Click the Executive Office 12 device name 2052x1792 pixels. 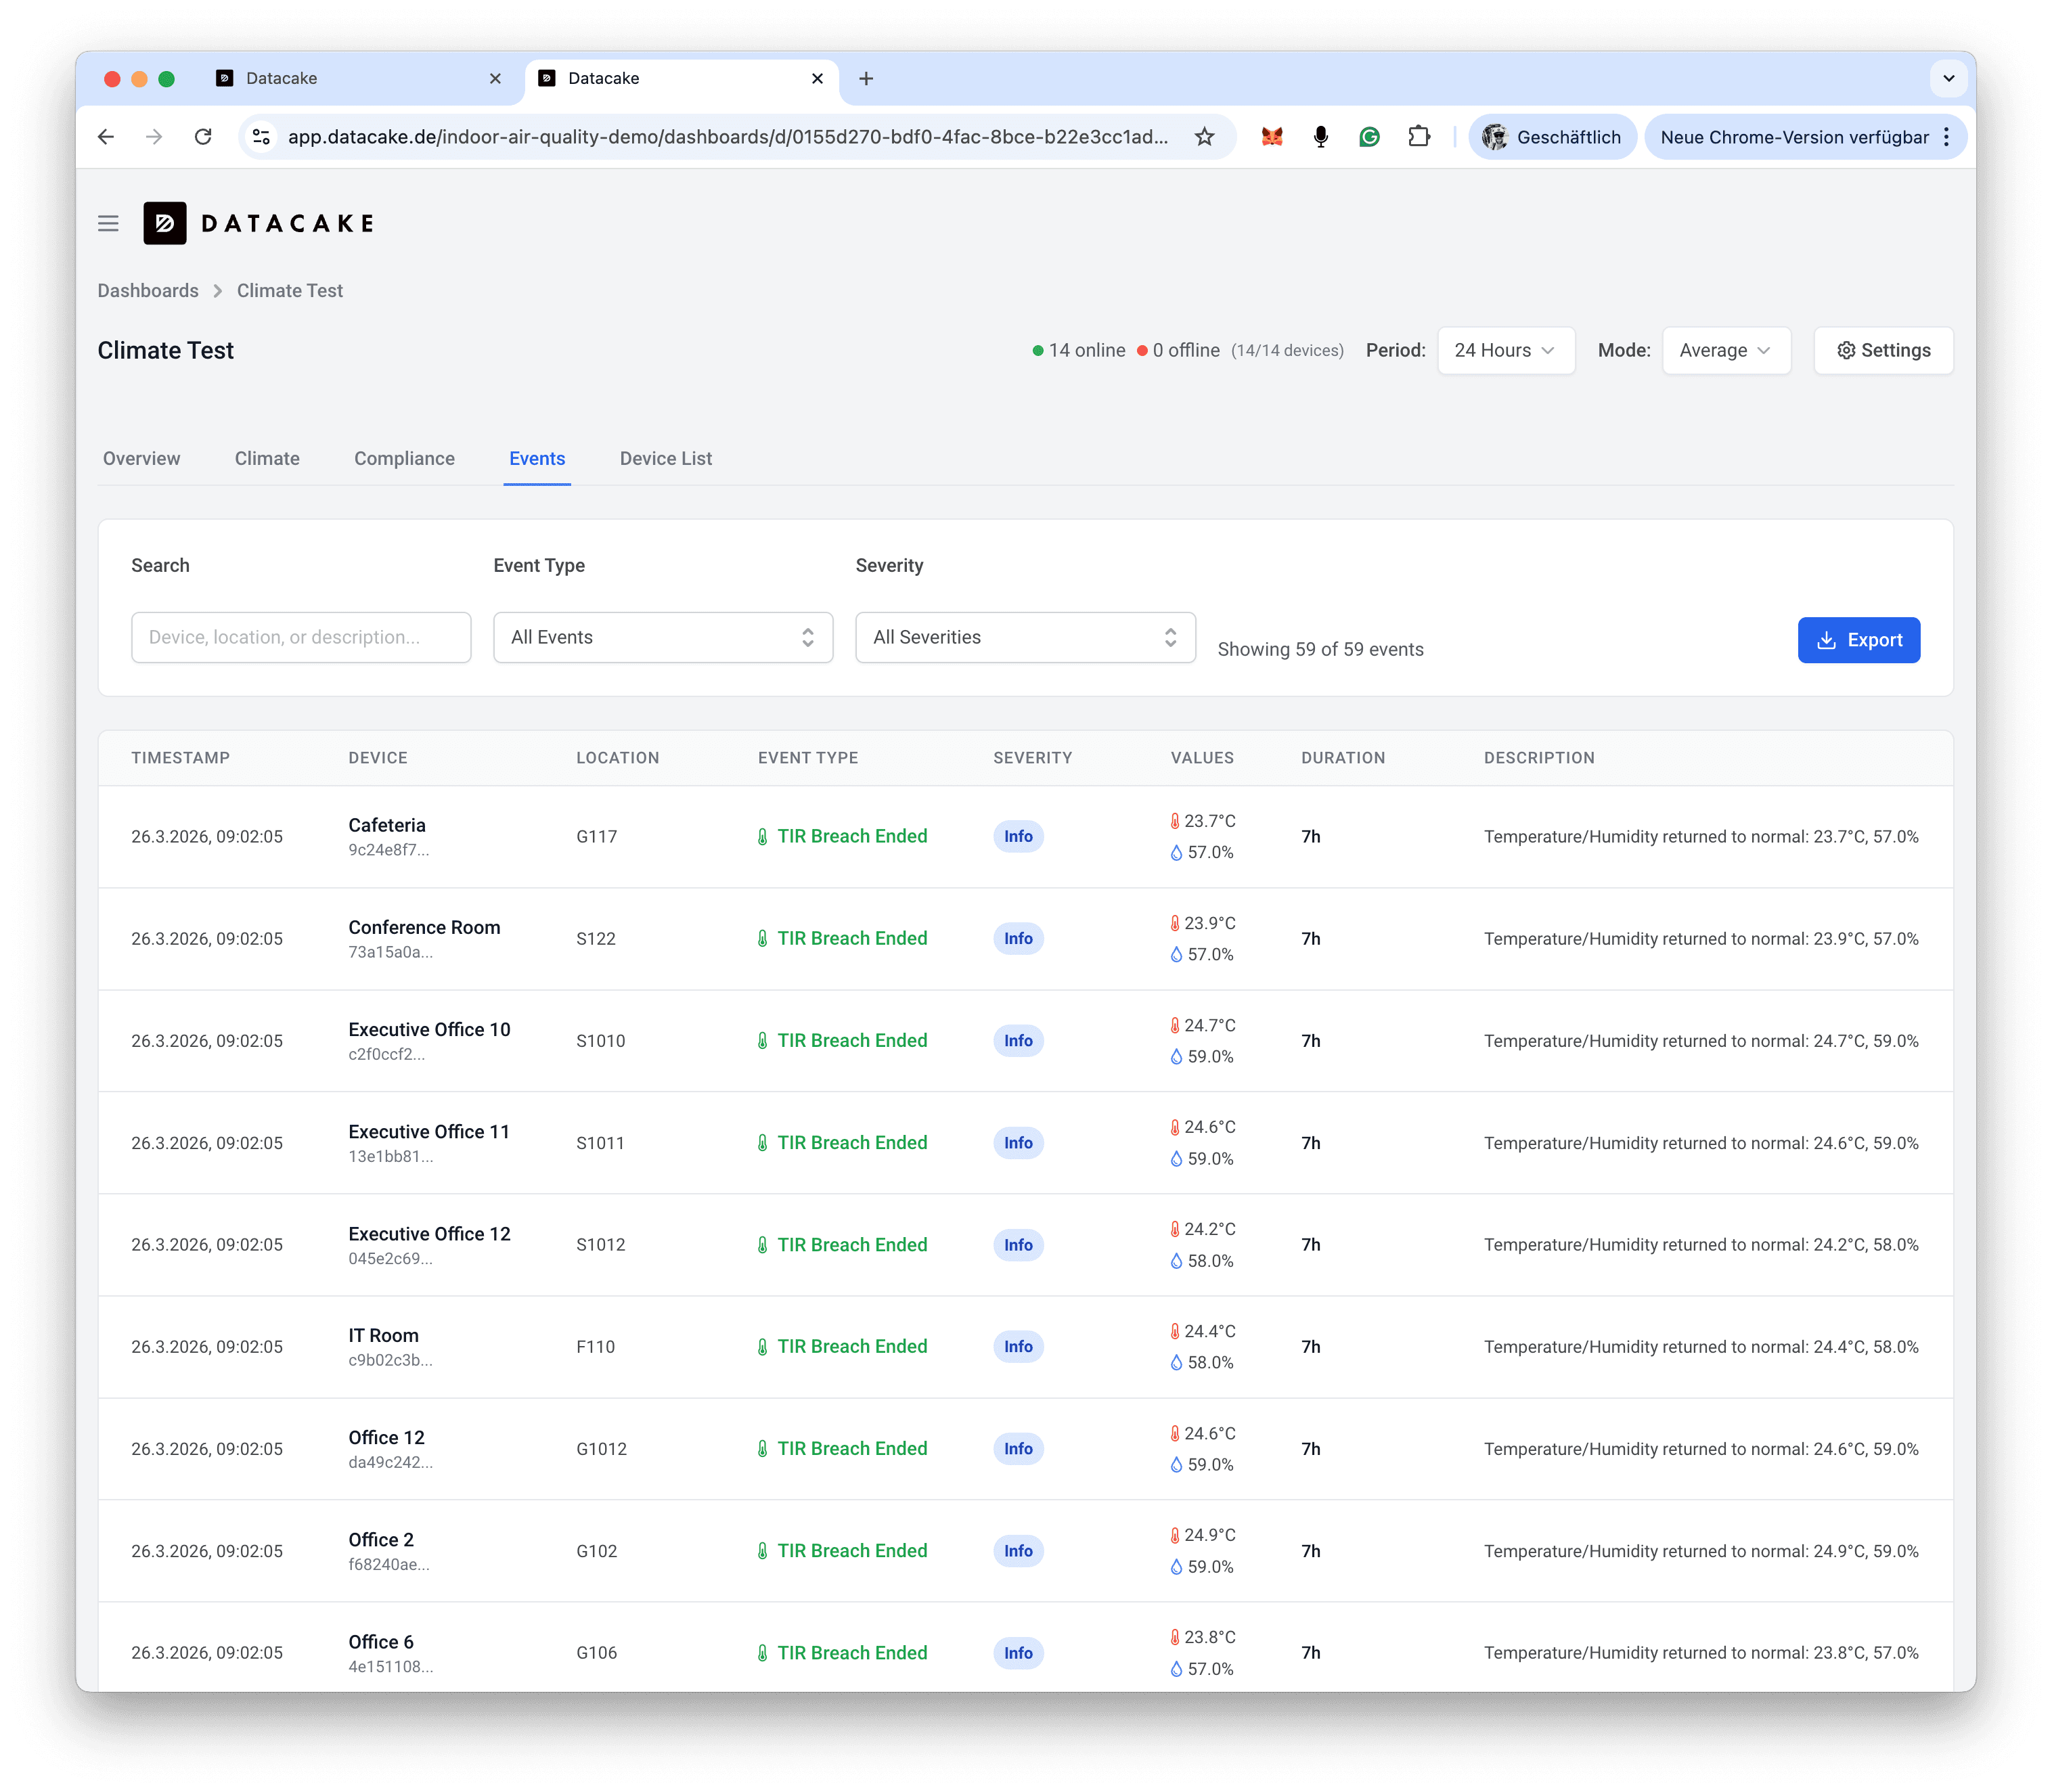click(429, 1233)
